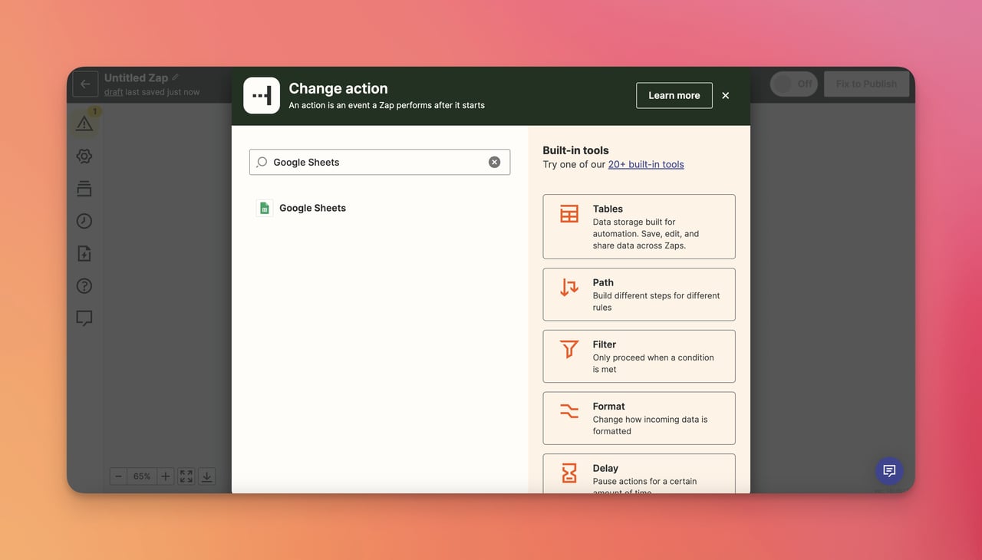Zoom out with the minus button
The height and width of the screenshot is (560, 982).
pyautogui.click(x=118, y=476)
